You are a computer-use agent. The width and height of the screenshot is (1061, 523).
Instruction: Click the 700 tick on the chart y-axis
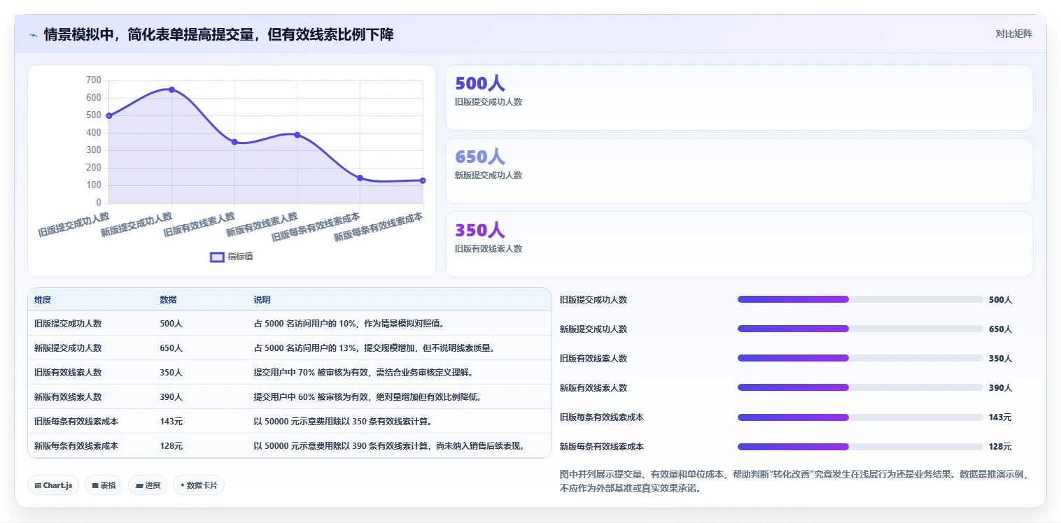click(94, 80)
